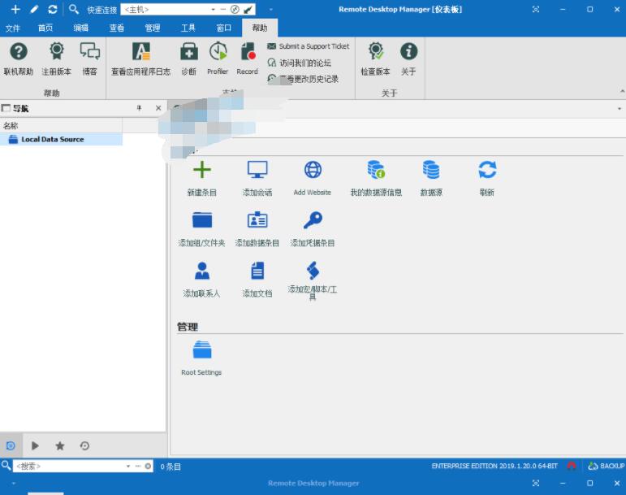Click into the 快速连接 host input field
The height and width of the screenshot is (495, 626).
pos(166,9)
